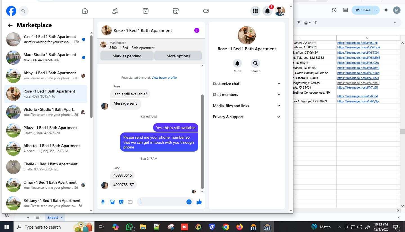Open the Facebook menu grid icon

pyautogui.click(x=255, y=11)
